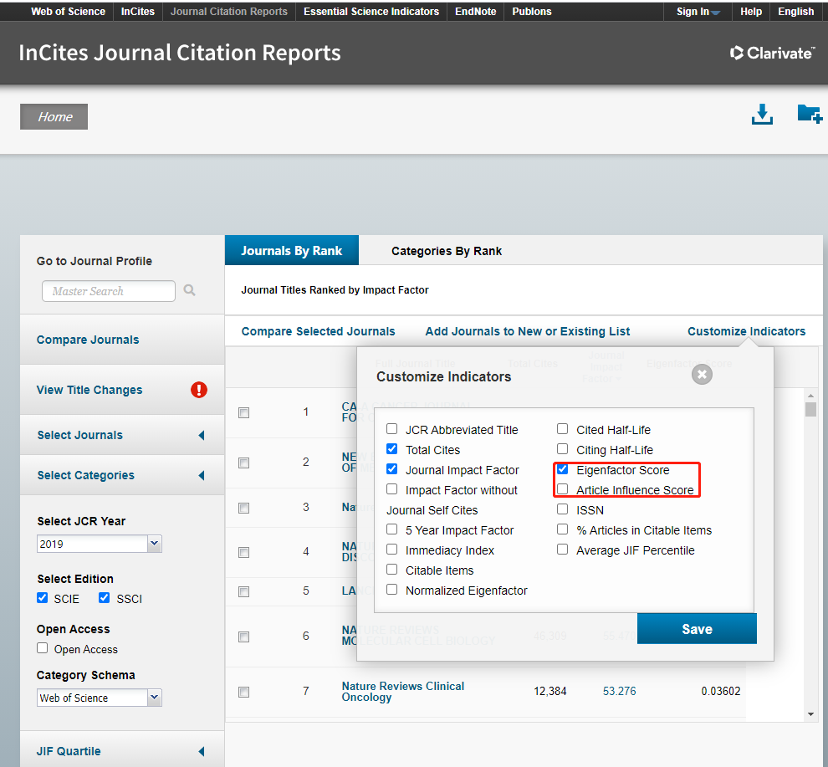Open the Category Schema dropdown
This screenshot has height=767, width=828.
point(154,698)
